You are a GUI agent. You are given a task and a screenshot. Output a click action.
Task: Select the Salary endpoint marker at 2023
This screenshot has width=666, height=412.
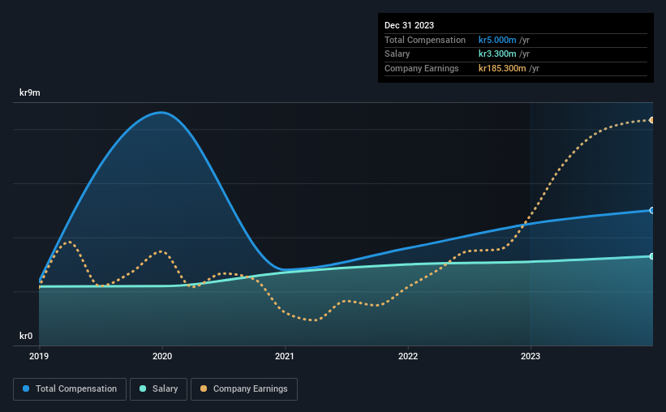[651, 256]
